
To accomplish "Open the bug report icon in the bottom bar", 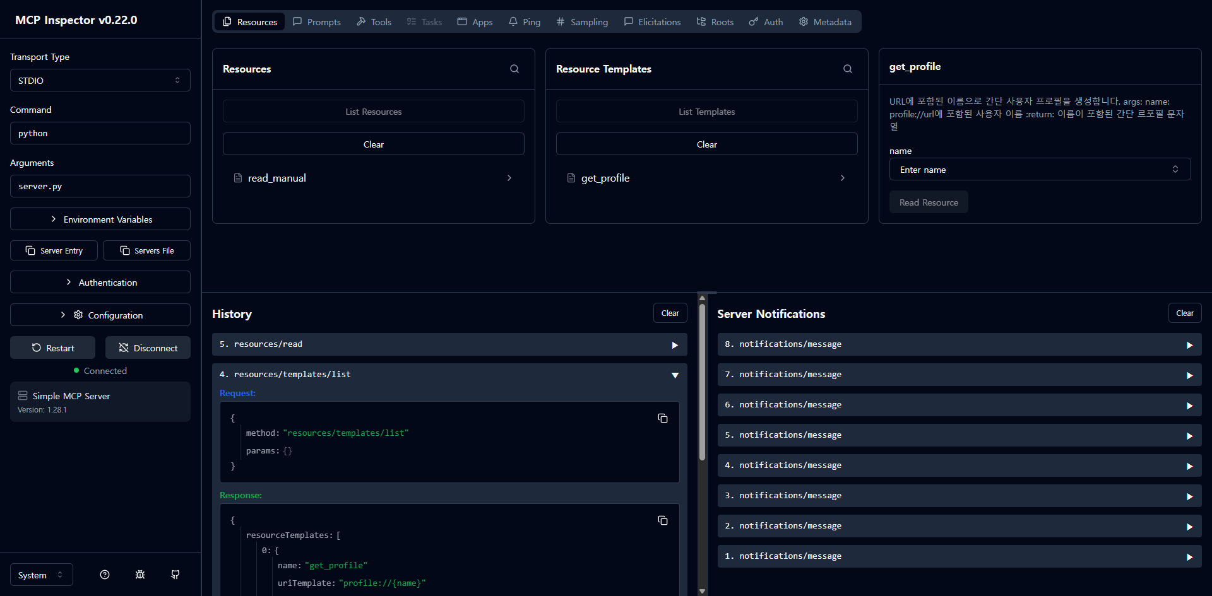I will pyautogui.click(x=140, y=575).
